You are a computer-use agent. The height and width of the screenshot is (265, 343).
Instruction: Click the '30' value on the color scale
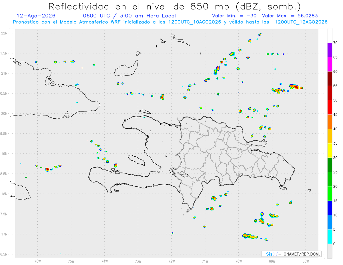click(x=335, y=158)
